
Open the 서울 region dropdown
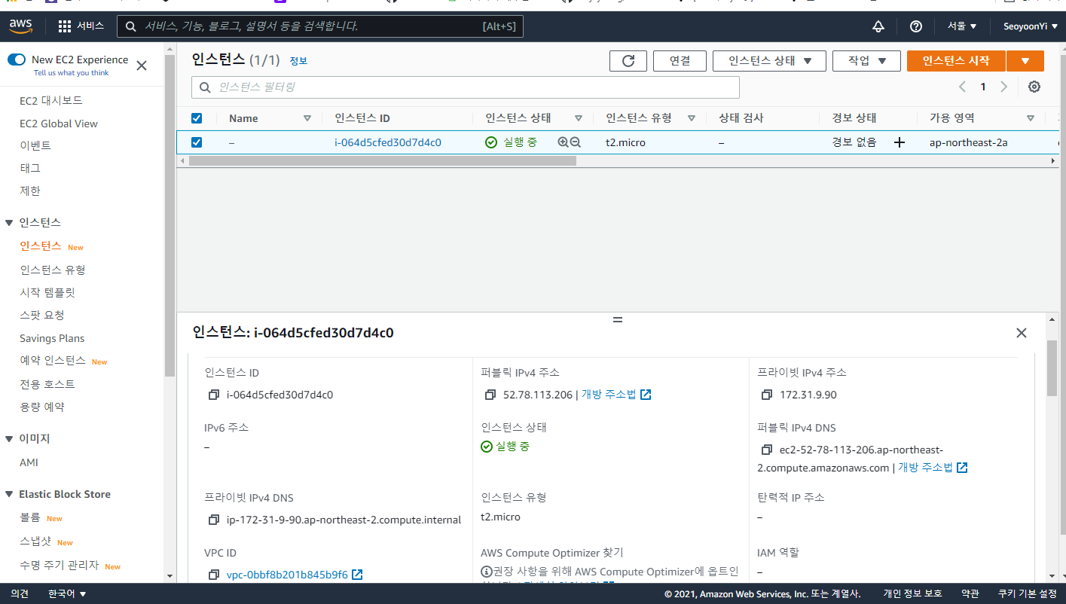[962, 26]
